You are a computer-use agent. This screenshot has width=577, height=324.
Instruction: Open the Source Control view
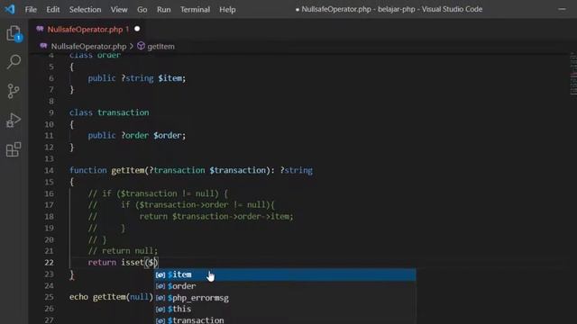pyautogui.click(x=14, y=91)
